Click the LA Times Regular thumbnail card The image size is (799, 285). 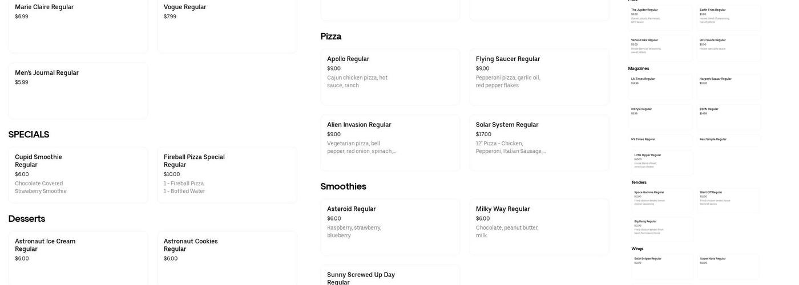[660, 87]
